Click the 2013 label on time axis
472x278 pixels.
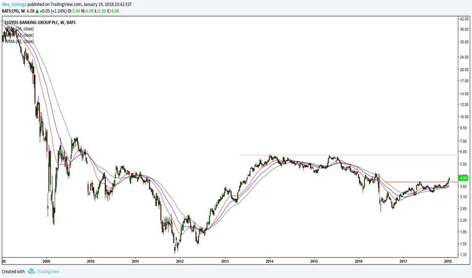(x=225, y=261)
